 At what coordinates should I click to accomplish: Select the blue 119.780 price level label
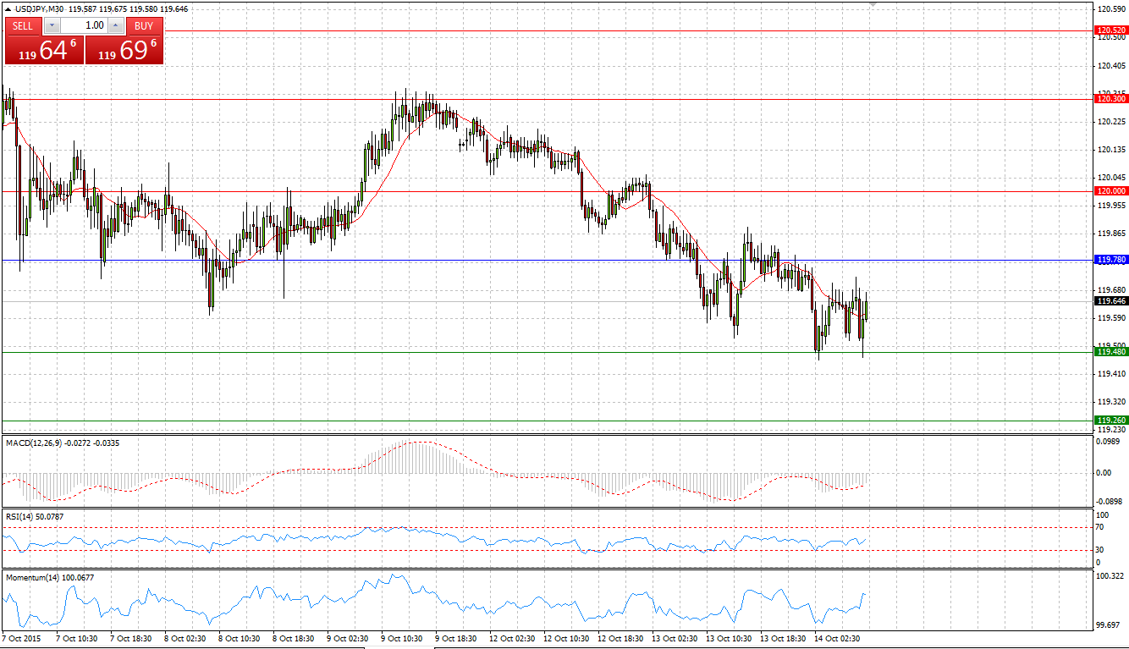pos(1110,259)
